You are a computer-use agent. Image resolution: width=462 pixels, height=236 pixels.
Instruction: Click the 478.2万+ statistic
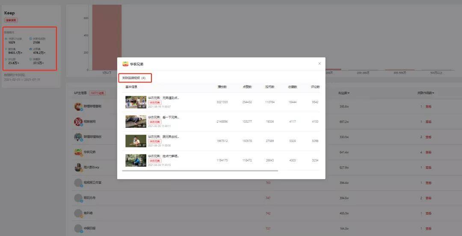[39, 53]
